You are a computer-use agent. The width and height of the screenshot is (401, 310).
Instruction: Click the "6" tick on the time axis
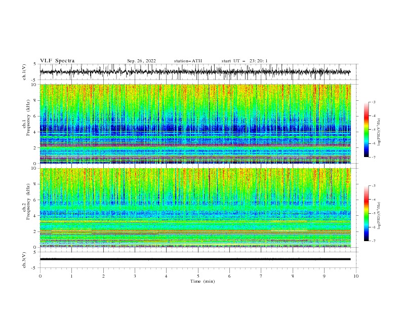(x=229, y=276)
